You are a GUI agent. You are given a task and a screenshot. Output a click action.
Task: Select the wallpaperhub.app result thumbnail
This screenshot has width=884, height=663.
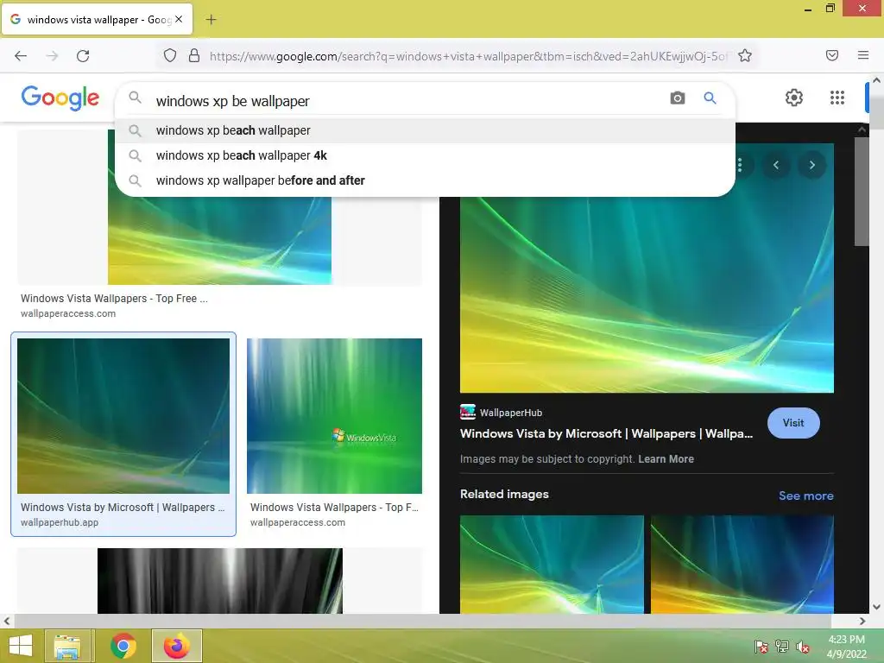click(x=123, y=416)
